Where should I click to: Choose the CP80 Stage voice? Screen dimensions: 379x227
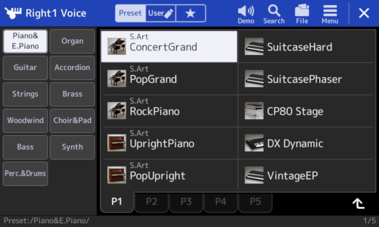pyautogui.click(x=306, y=111)
